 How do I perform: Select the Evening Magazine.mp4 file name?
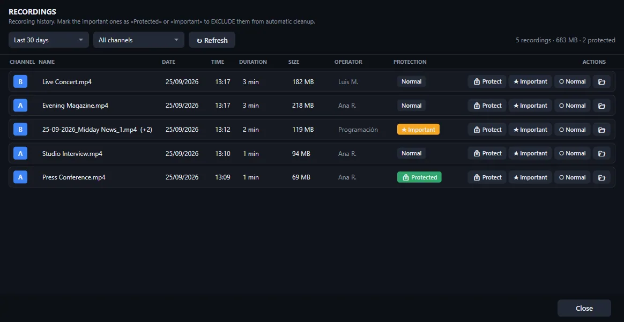(x=75, y=106)
